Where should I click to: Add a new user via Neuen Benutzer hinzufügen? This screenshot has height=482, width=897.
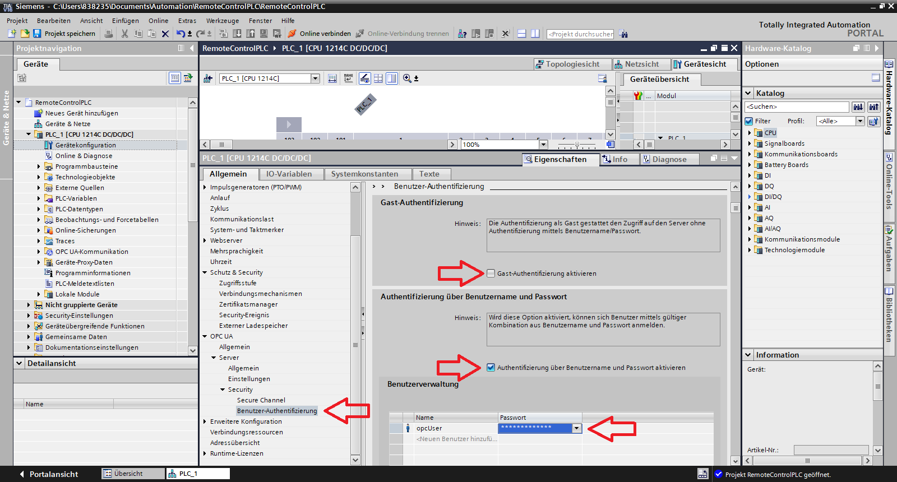pyautogui.click(x=457, y=439)
